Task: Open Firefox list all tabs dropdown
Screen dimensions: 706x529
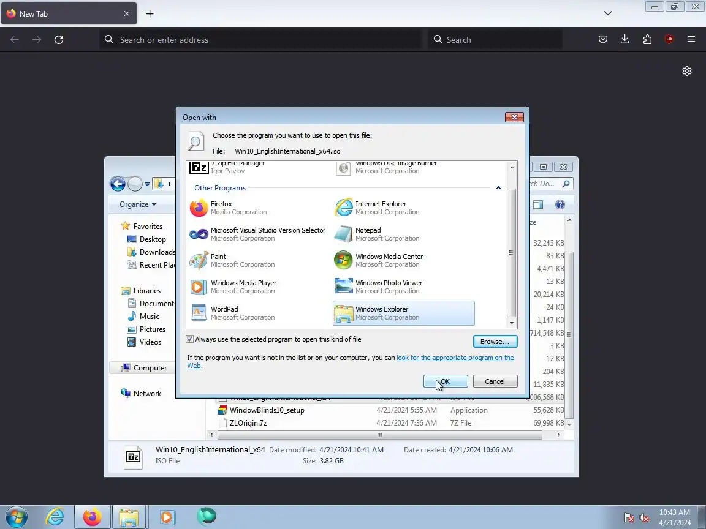Action: click(x=608, y=13)
